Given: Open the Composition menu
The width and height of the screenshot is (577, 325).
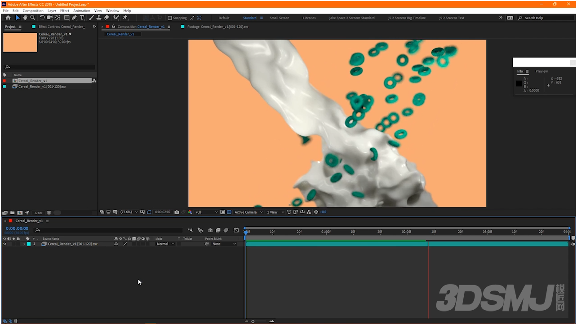Looking at the screenshot, I should (x=33, y=11).
